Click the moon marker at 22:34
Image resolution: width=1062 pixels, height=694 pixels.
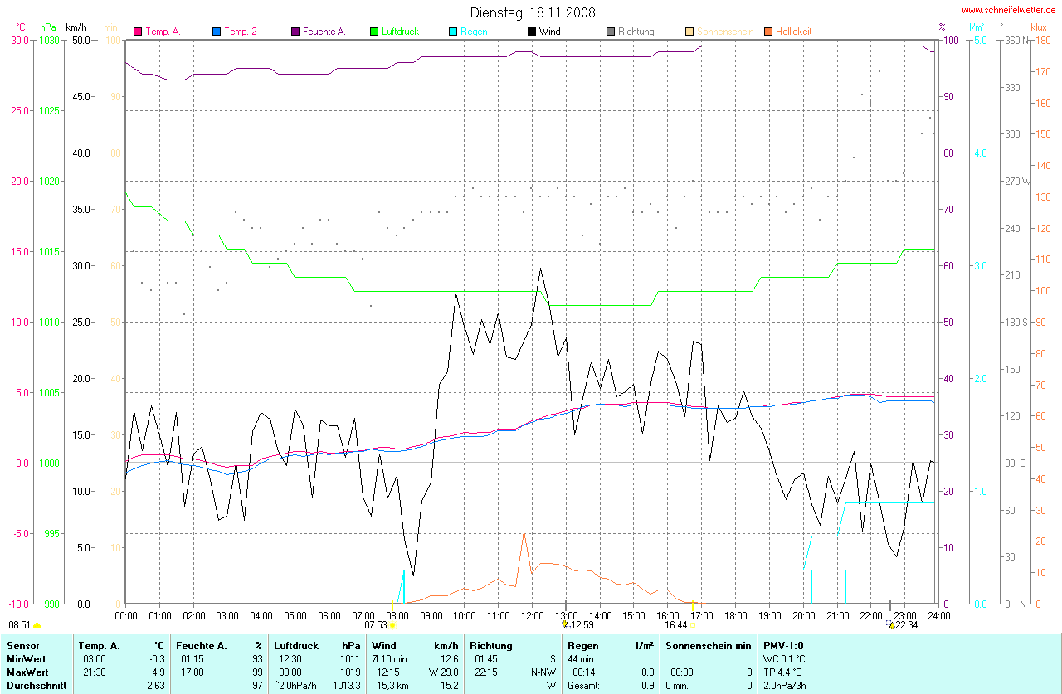coord(891,624)
